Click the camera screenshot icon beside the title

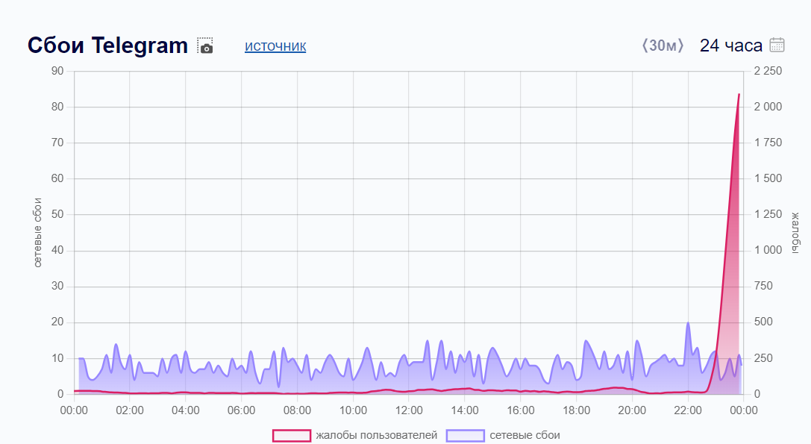click(205, 46)
